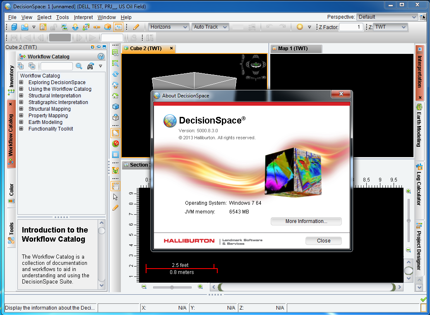Expand the Property Mapping node

pos(21,115)
